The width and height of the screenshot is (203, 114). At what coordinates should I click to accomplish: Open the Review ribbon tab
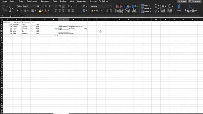coord(63,1)
